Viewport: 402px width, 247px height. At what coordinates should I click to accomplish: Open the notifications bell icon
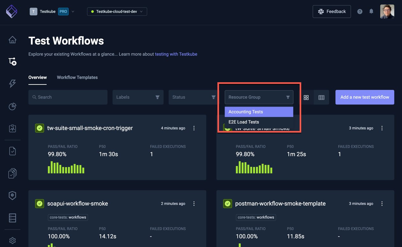[x=371, y=11]
